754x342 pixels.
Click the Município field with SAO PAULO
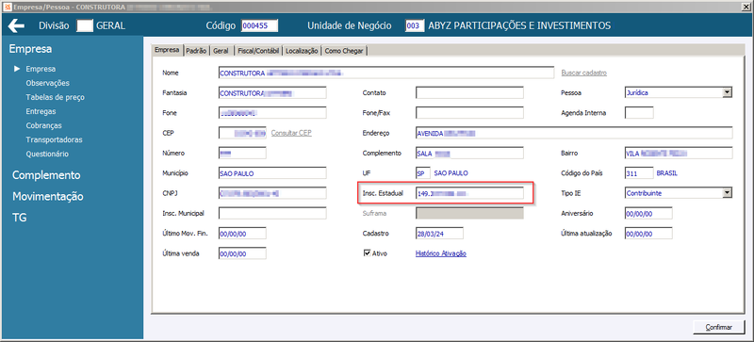(x=272, y=173)
